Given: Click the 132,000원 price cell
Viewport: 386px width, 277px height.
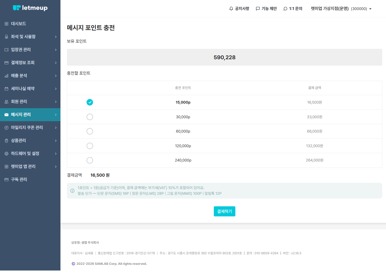Looking at the screenshot, I should pyautogui.click(x=314, y=146).
